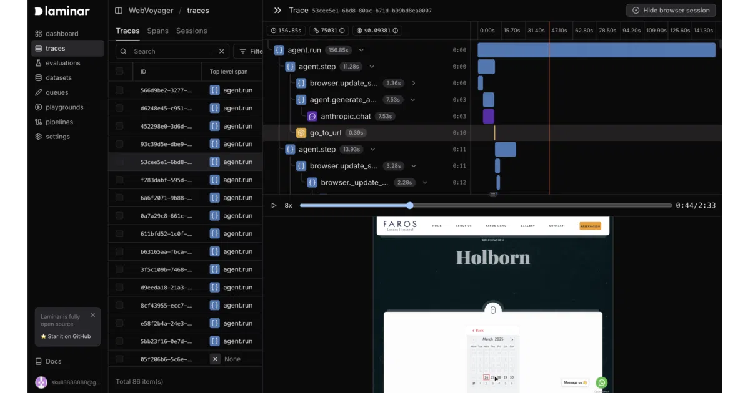
Task: Toggle the select-all checkbox in table header
Action: point(120,72)
